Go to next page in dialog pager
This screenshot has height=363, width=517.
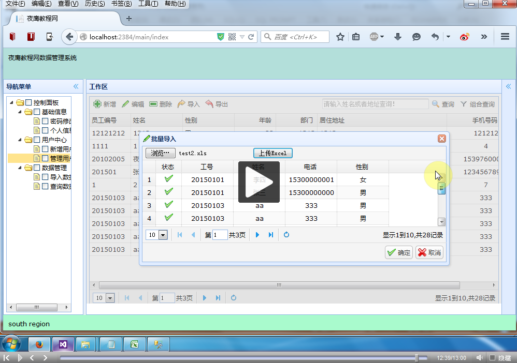coord(257,235)
